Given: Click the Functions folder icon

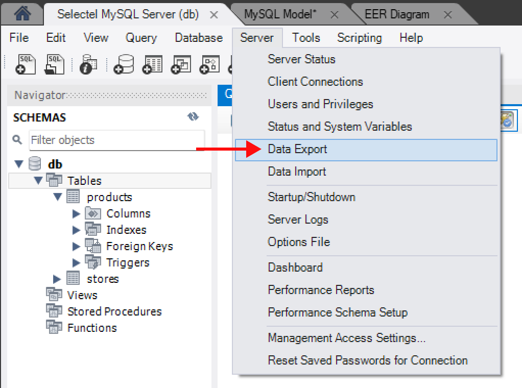Looking at the screenshot, I should point(54,327).
